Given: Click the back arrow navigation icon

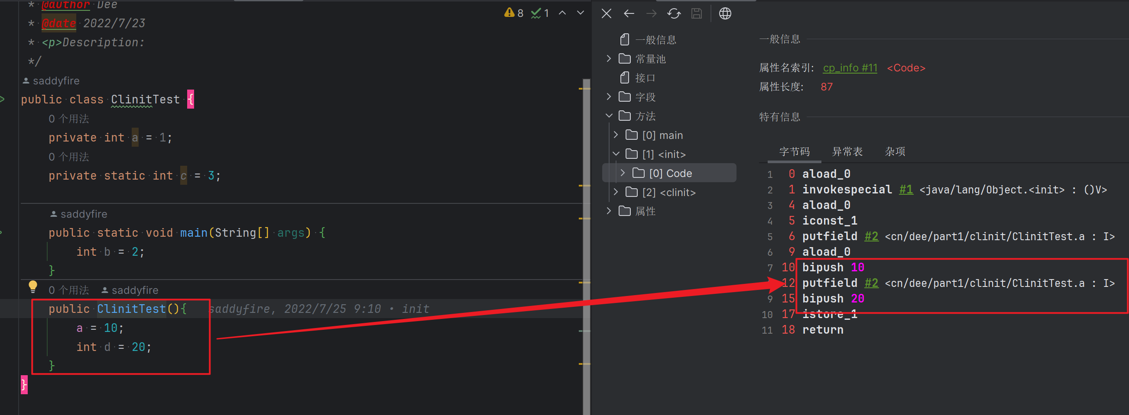Looking at the screenshot, I should pyautogui.click(x=629, y=13).
